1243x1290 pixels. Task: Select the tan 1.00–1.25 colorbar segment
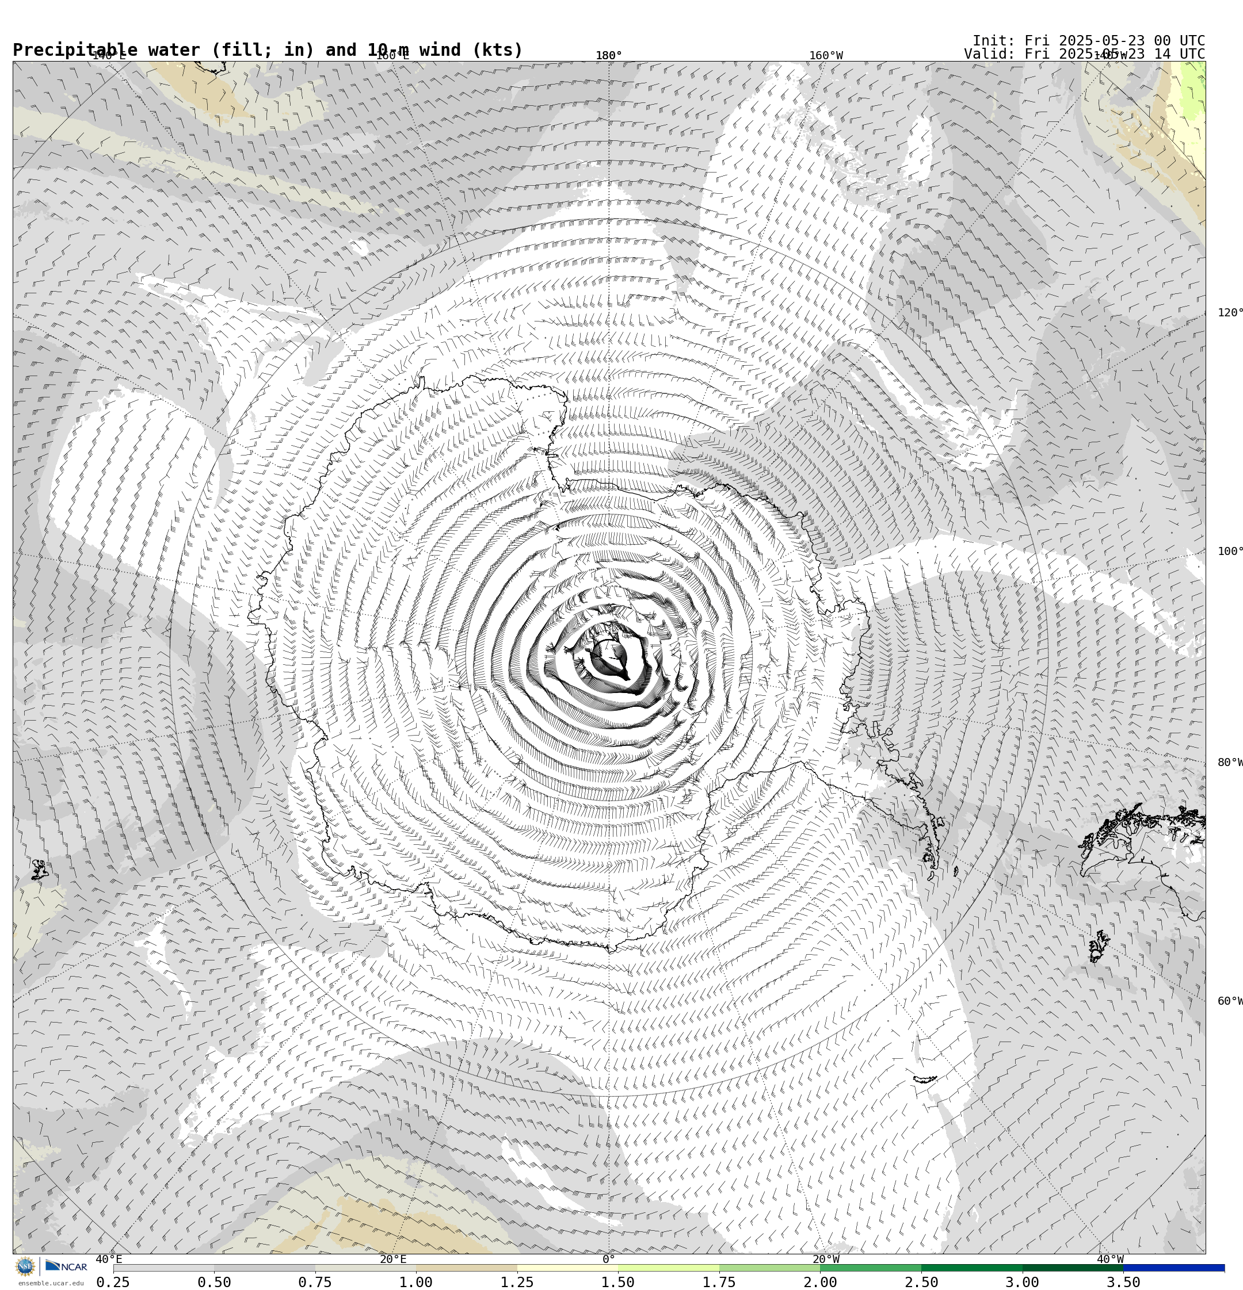(466, 1268)
